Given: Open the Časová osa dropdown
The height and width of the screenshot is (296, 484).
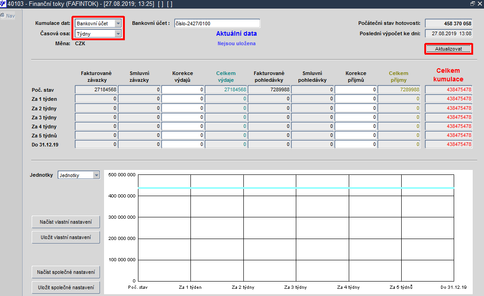Looking at the screenshot, I should (x=118, y=33).
